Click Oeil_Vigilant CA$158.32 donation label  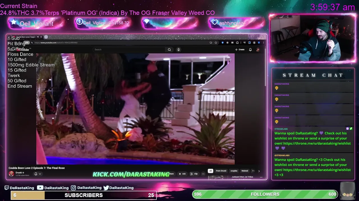tap(106, 23)
